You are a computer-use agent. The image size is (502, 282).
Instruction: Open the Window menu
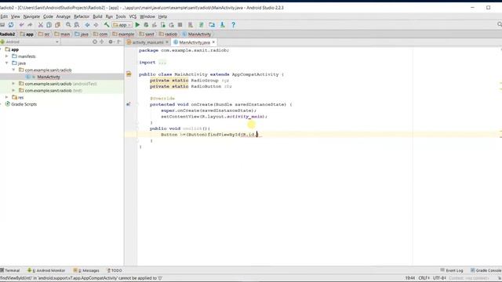click(147, 16)
